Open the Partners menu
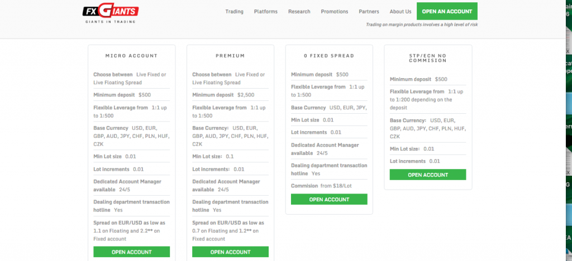Screen dimensions: 572x261 369,12
